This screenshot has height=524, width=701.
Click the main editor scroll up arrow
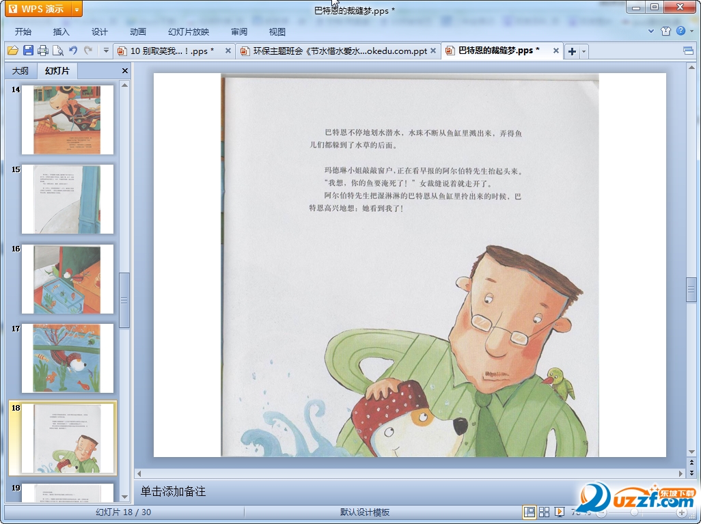tap(691, 68)
